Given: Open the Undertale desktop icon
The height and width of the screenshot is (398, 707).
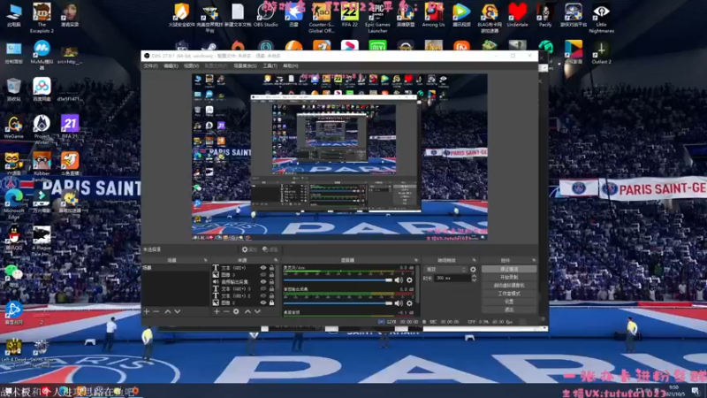Looking at the screenshot, I should (x=517, y=16).
